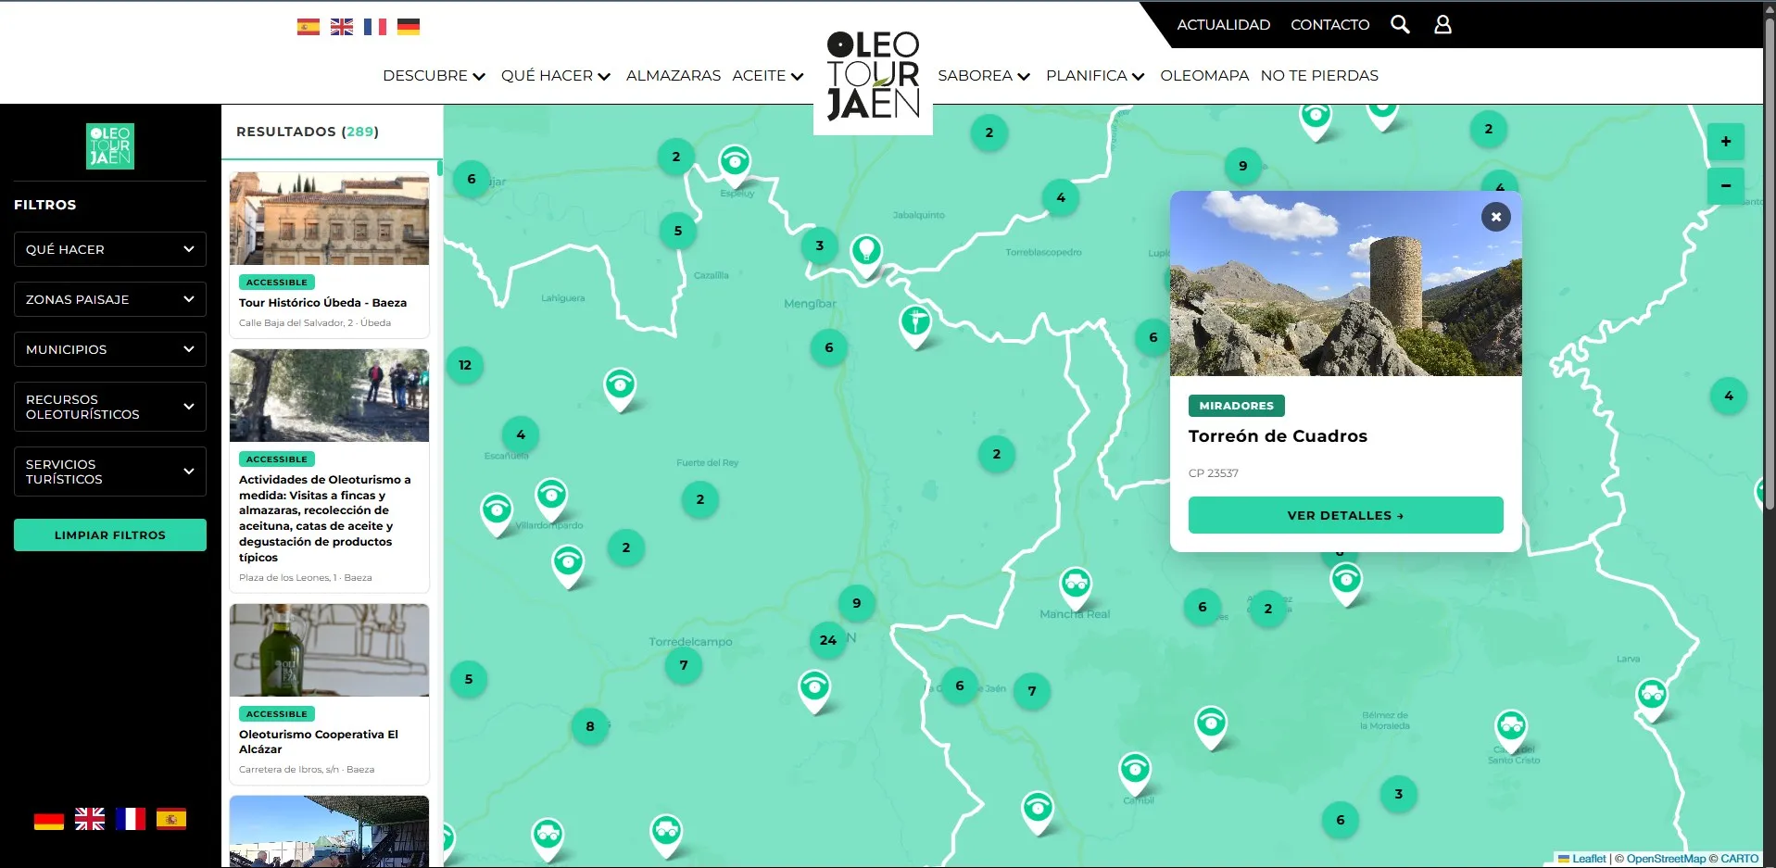This screenshot has width=1776, height=868.
Task: Open NO TE PIERDAS section
Action: [1319, 76]
